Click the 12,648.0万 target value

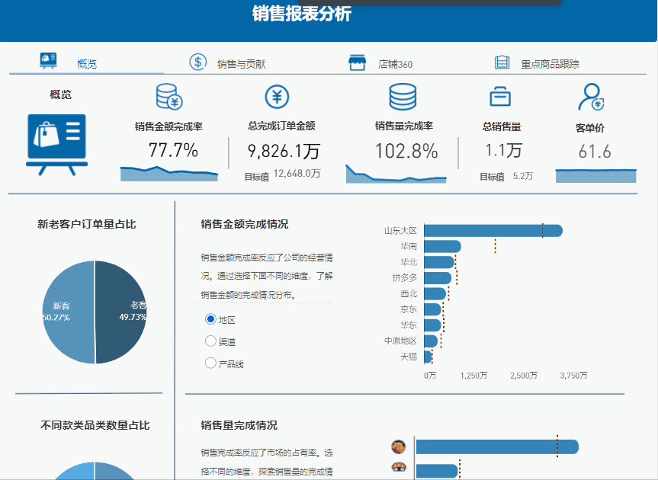(297, 174)
